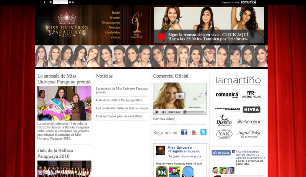The height and width of the screenshot is (177, 306).
Task: Open the Inicio menu item
Action: click(x=116, y=13)
